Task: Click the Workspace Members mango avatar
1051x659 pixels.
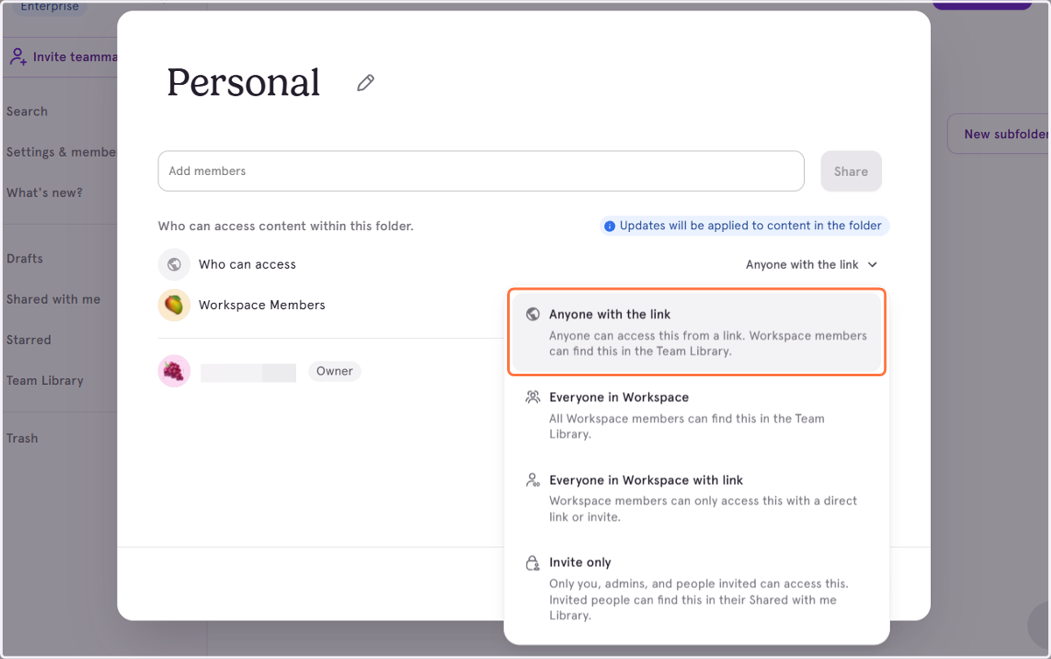Action: coord(174,305)
